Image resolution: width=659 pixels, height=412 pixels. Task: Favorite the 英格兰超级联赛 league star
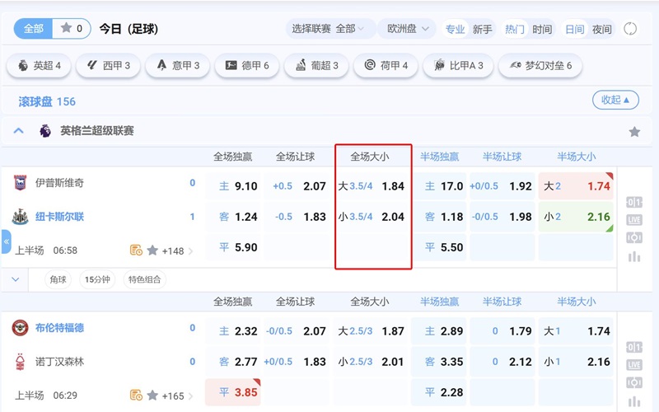tap(634, 132)
